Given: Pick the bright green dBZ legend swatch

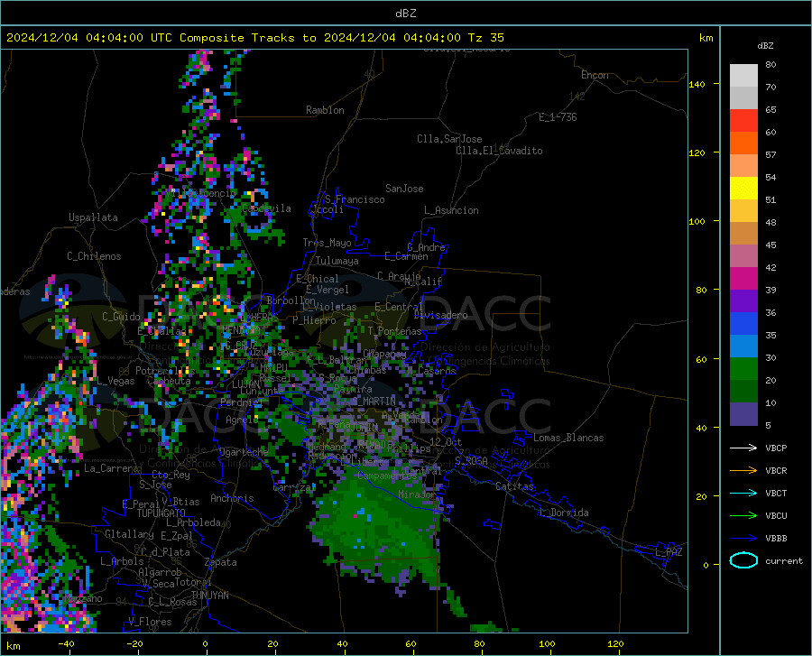Looking at the screenshot, I should click(743, 369).
